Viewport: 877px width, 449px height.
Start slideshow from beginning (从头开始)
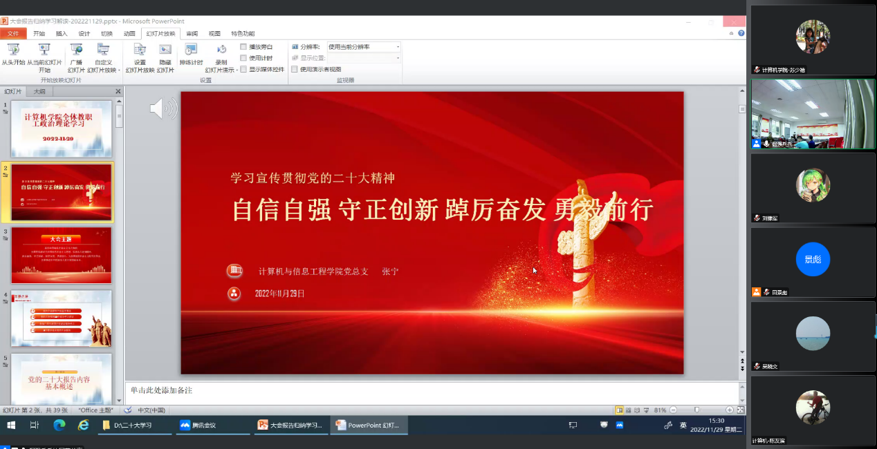click(x=12, y=57)
